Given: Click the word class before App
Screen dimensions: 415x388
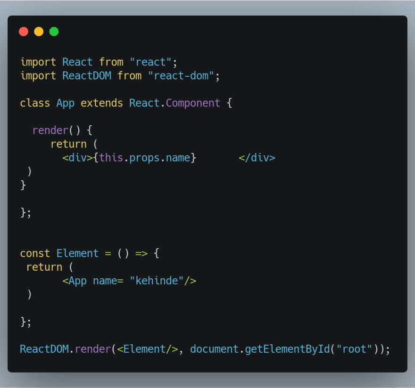Looking at the screenshot, I should pyautogui.click(x=35, y=103).
